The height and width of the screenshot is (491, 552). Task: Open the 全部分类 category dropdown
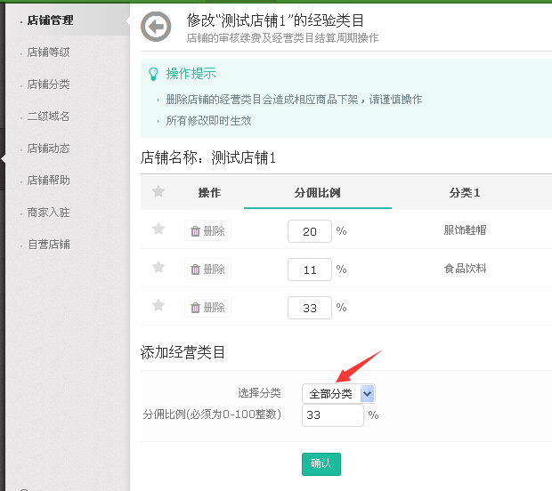pos(338,393)
